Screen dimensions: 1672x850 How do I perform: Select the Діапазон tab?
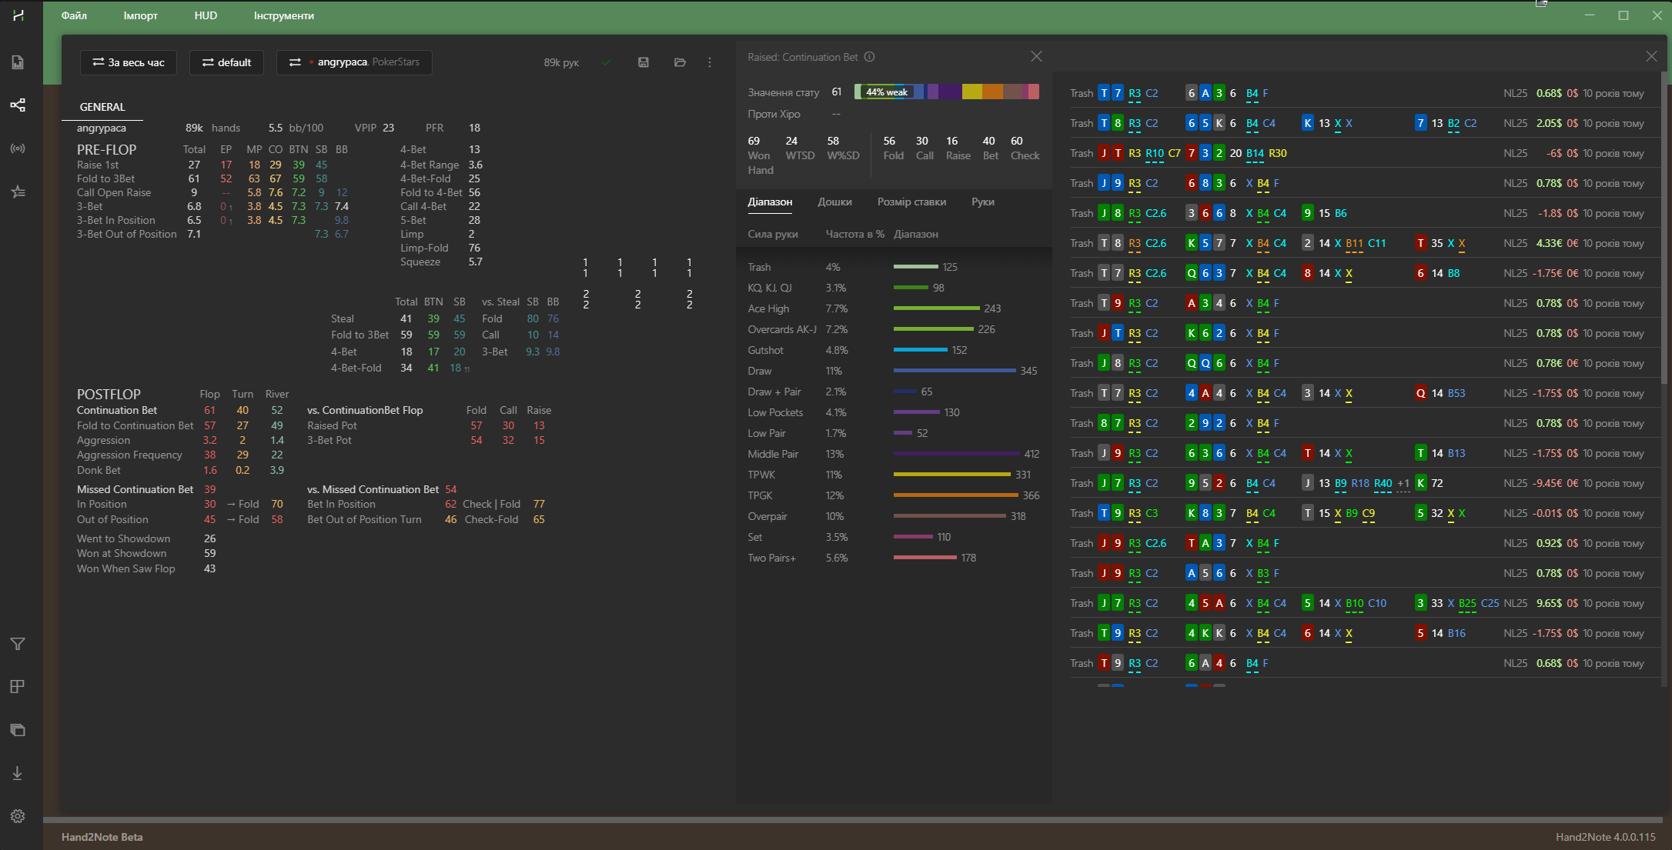770,202
